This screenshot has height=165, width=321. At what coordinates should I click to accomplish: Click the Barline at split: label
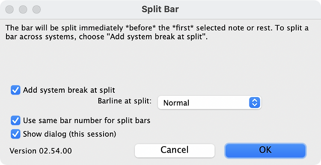[125, 101]
